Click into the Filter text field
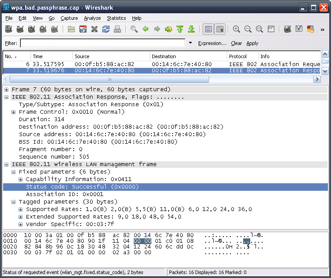Screen dimensions: 331x278 pyautogui.click(x=102, y=43)
